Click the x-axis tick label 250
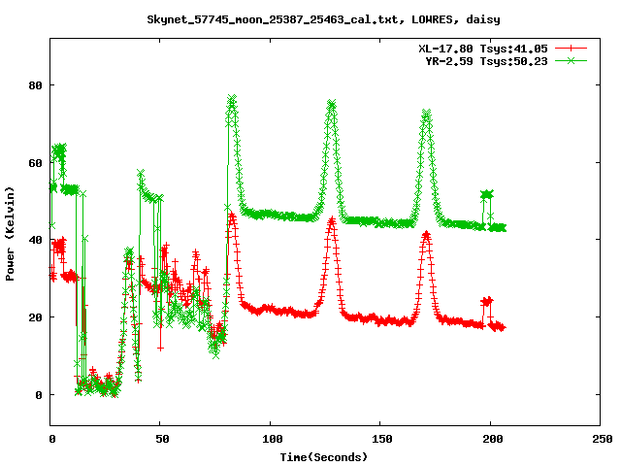The image size is (621, 466). (x=603, y=439)
